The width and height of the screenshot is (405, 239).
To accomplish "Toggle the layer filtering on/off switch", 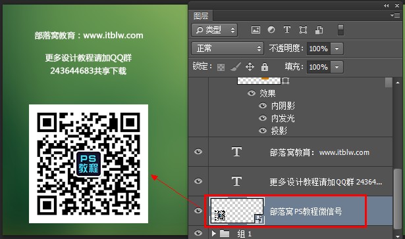I will tap(340, 30).
